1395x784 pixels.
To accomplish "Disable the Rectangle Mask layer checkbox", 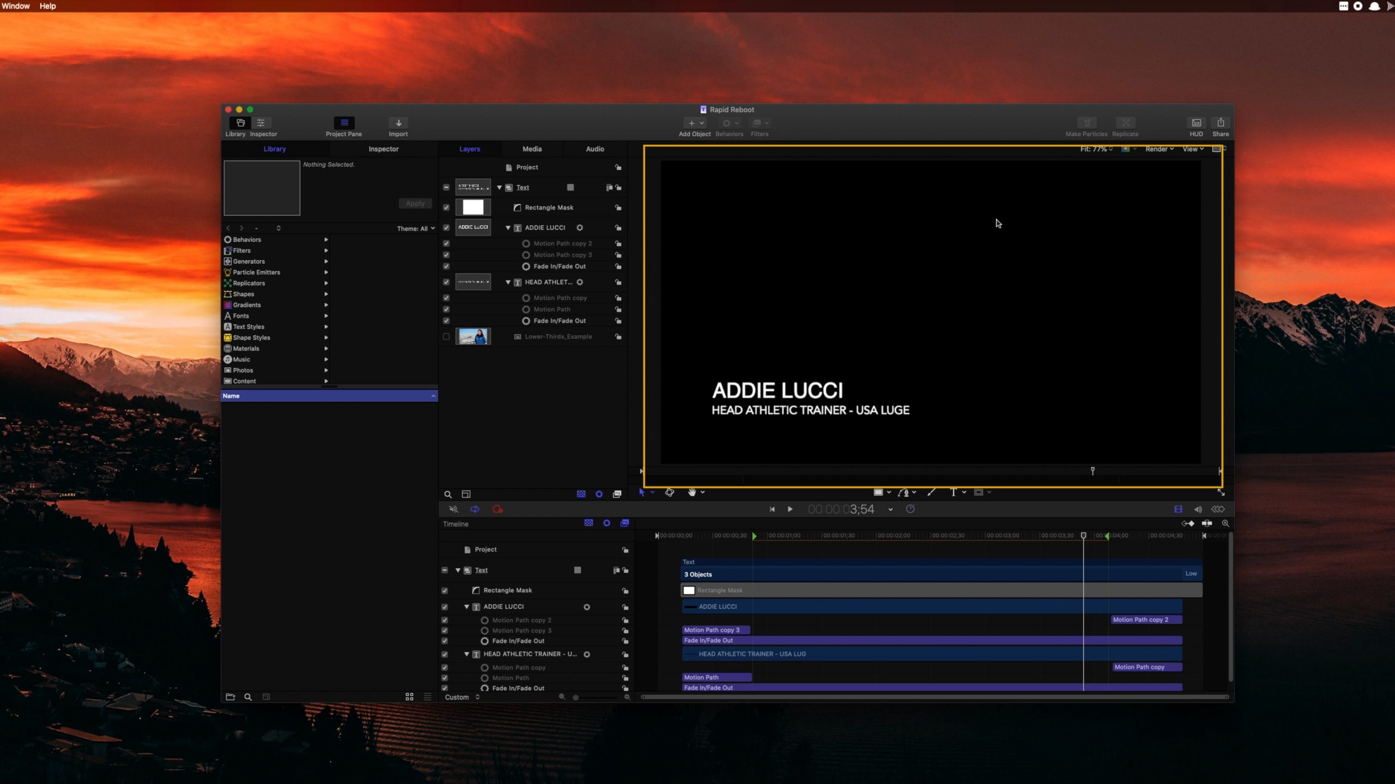I will 446,207.
